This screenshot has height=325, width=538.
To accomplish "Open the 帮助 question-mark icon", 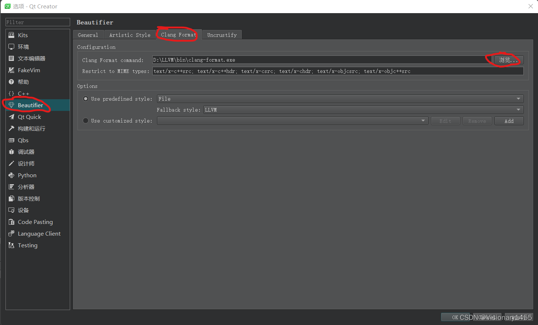I will [x=11, y=82].
